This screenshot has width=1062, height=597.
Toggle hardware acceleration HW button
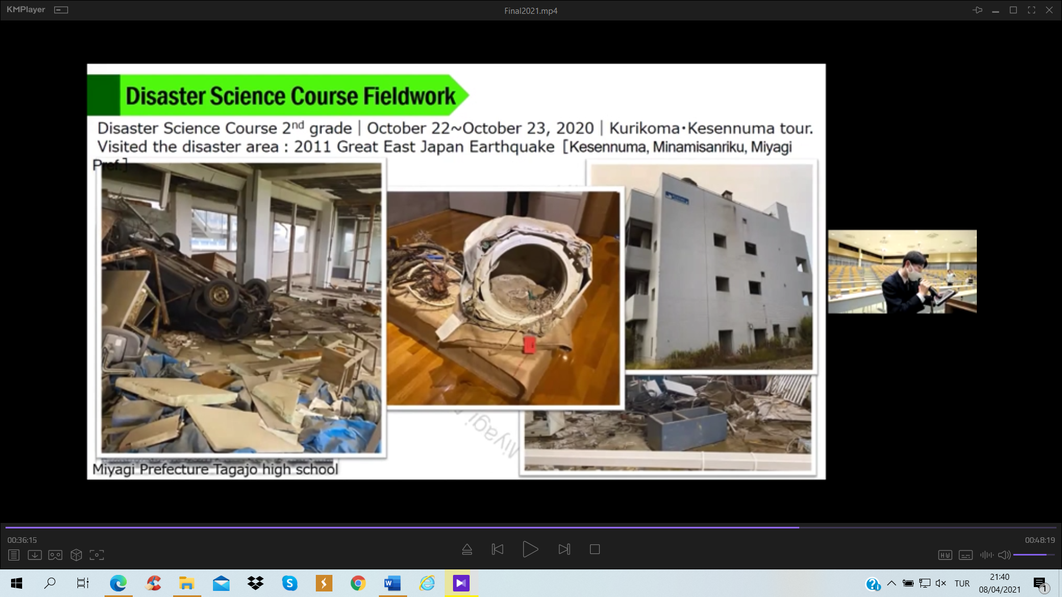tap(945, 555)
